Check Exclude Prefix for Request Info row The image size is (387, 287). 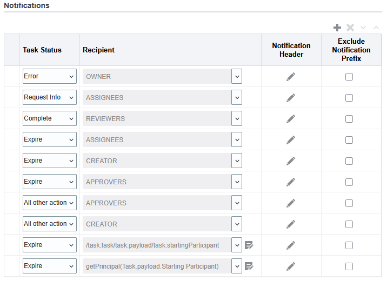coord(349,98)
